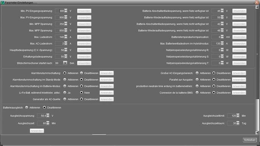Adjust Ausgleichszeitlimit stepper arrows
Viewport: 260px width, 146px height.
pyautogui.click(x=238, y=115)
